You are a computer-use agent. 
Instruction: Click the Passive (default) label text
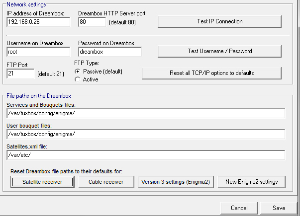(103, 72)
